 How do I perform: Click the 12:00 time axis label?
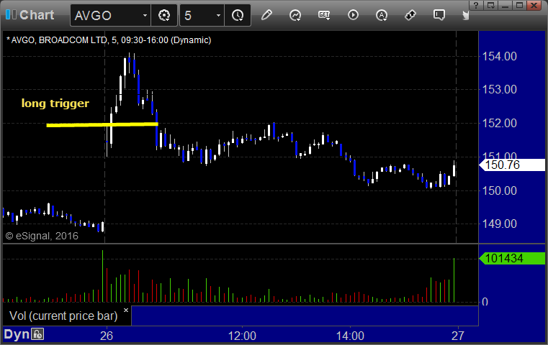pyautogui.click(x=242, y=336)
